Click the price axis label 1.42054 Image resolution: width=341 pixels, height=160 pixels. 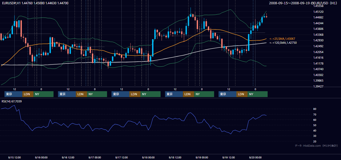pyautogui.click(x=318, y=52)
